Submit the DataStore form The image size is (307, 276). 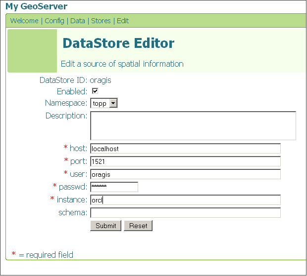click(106, 226)
